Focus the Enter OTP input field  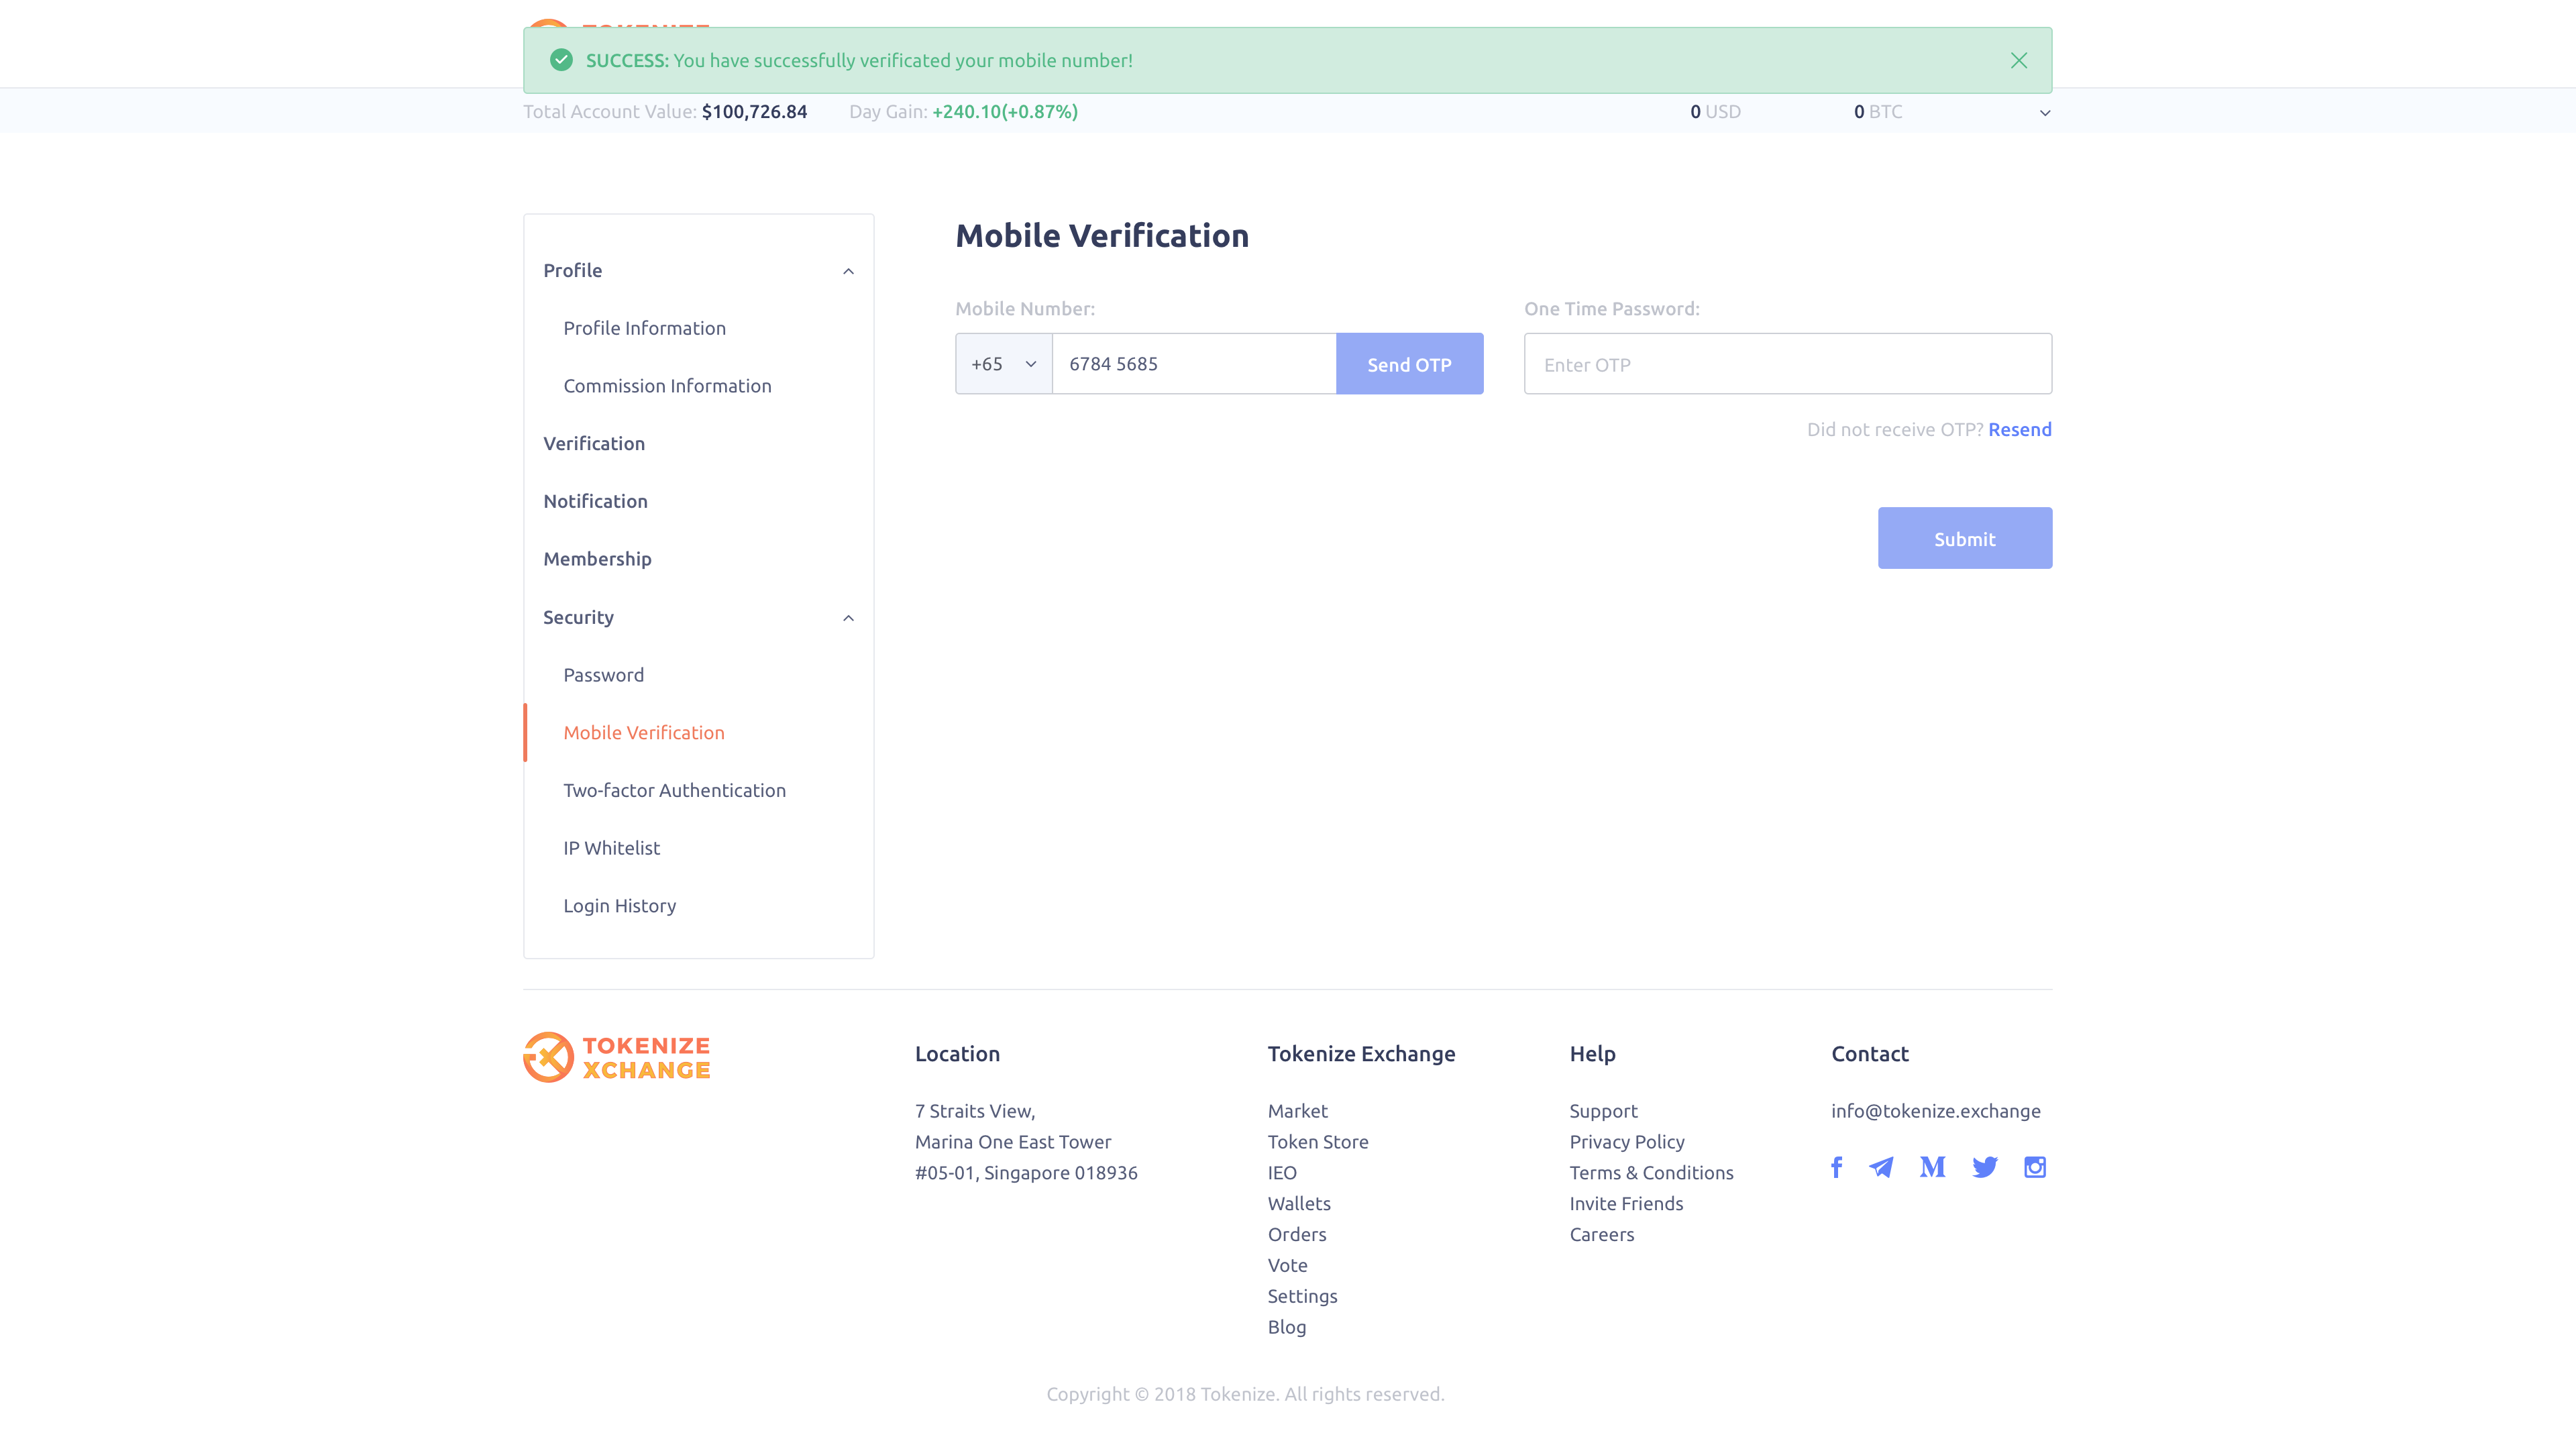(x=1787, y=364)
